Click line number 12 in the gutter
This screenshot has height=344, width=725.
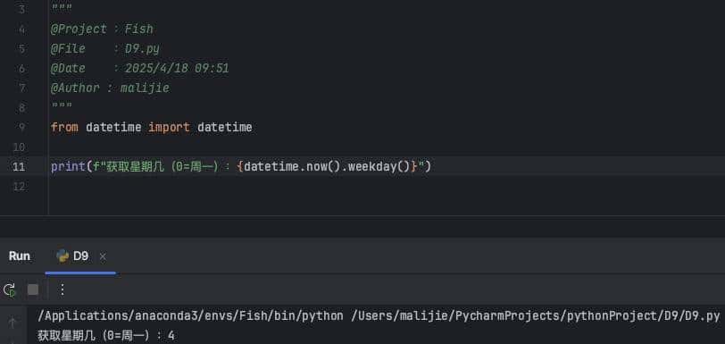19,187
